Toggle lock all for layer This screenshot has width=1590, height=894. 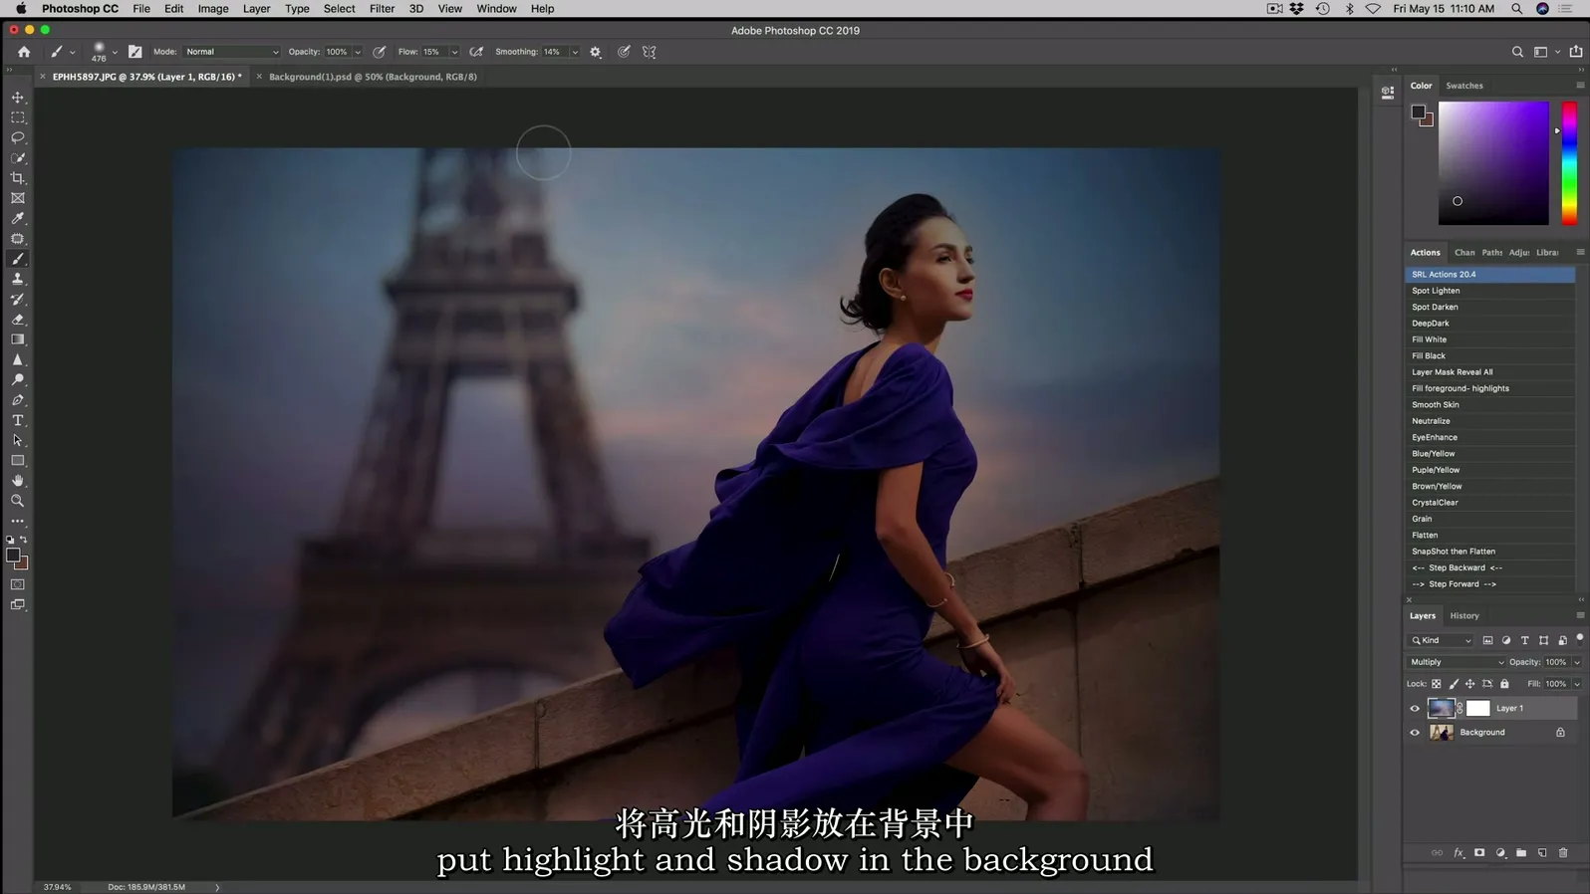(1504, 684)
